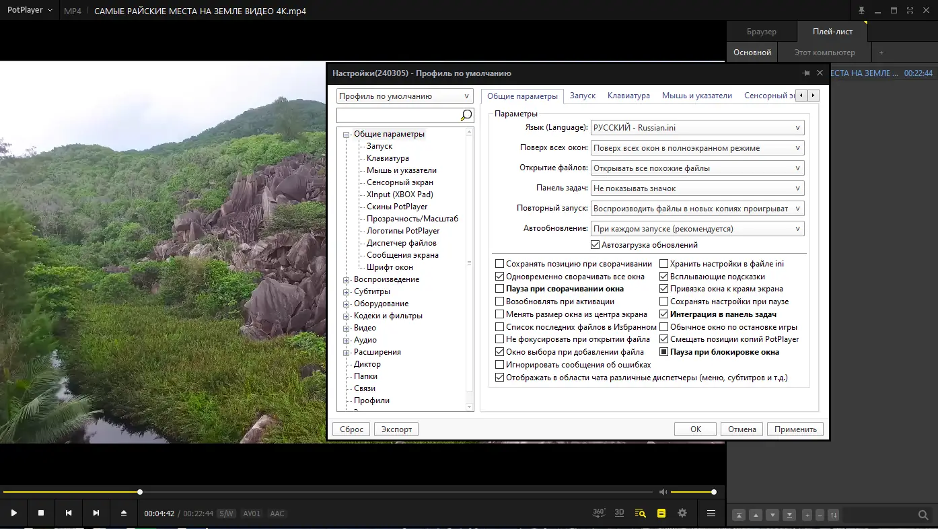Click the Play button in playback bar
This screenshot has width=938, height=529.
(13, 513)
